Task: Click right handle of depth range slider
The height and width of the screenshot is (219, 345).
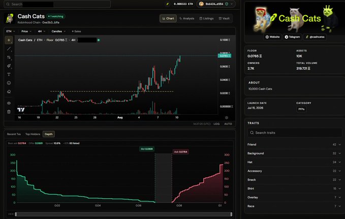Action: [x=231, y=214]
